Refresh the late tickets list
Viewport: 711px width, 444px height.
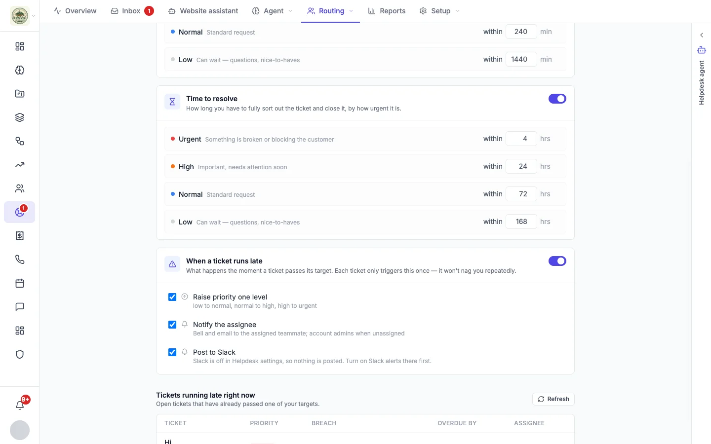(553, 399)
